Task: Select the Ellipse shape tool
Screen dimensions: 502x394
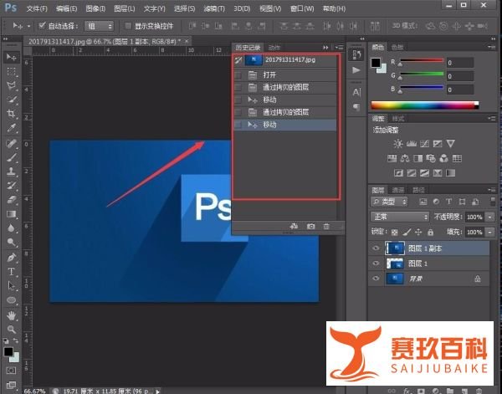Action: (x=11, y=300)
